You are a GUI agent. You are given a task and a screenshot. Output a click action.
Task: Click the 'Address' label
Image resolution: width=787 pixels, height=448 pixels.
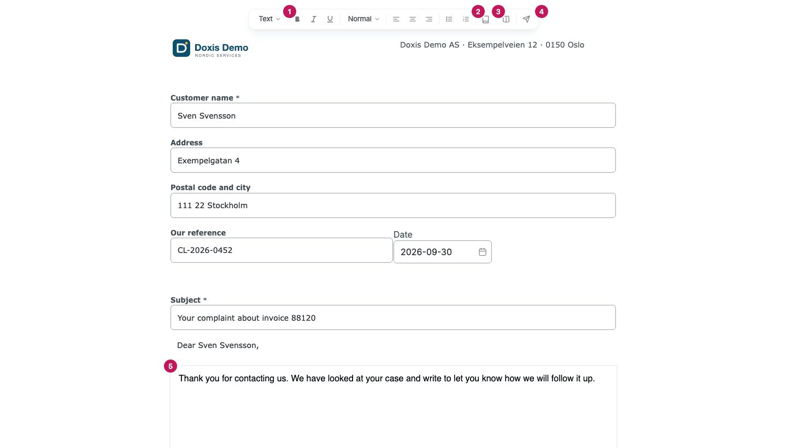coord(186,143)
